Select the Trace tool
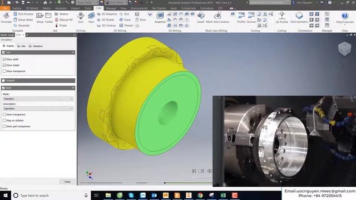The height and width of the screenshot is (200, 356). pos(125,20)
